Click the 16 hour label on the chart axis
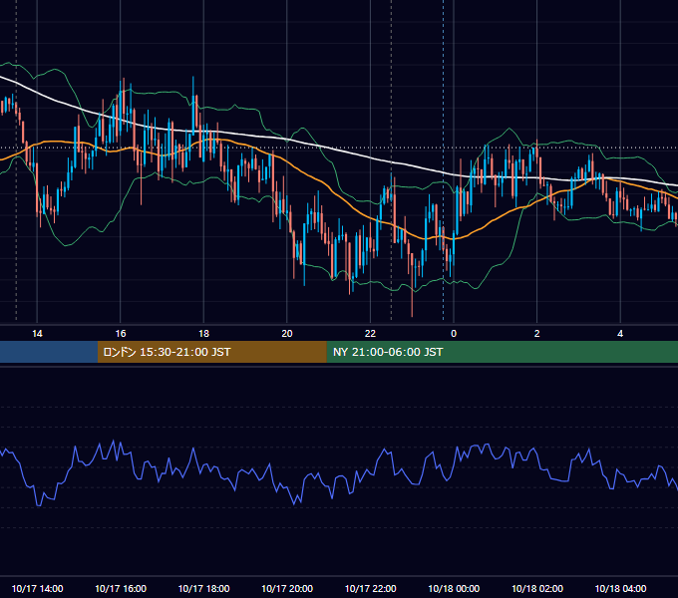The width and height of the screenshot is (678, 598). [x=121, y=334]
